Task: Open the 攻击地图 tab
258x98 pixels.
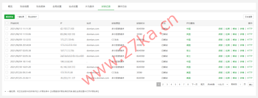Action: 24,7
